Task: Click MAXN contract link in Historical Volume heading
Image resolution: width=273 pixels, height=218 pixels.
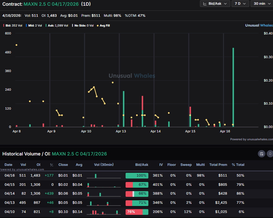Action: (79, 154)
